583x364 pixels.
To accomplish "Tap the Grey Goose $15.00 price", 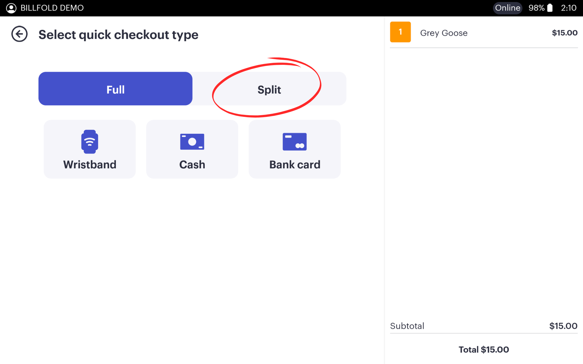I will point(564,33).
